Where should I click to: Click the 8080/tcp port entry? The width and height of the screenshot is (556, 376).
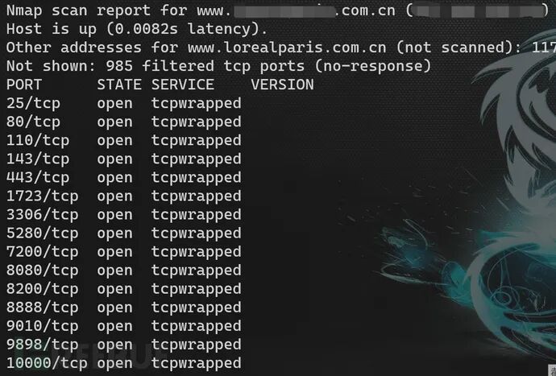[43, 271]
